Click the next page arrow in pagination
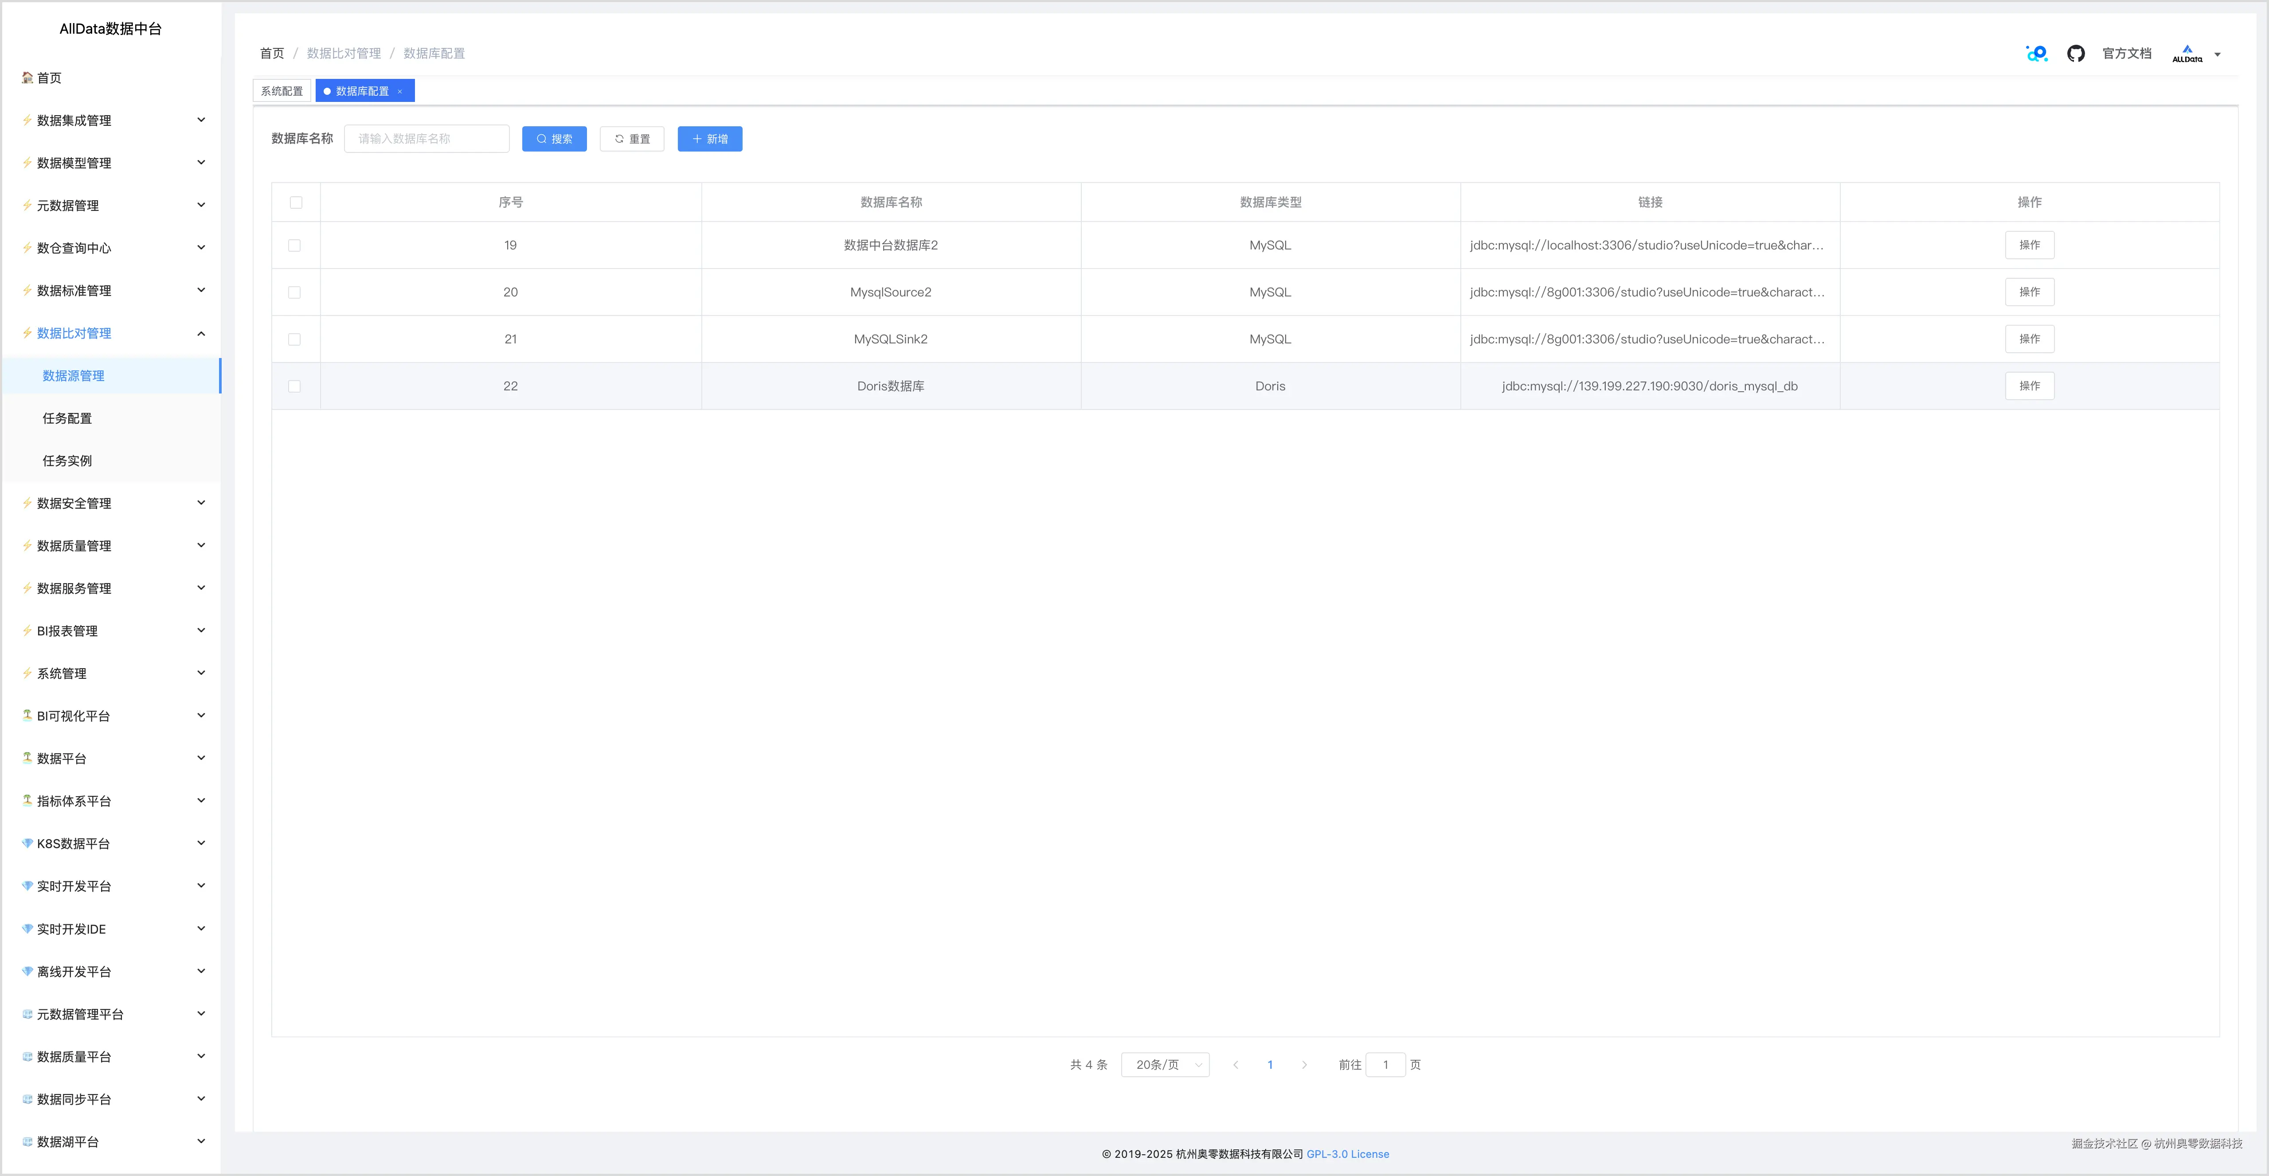This screenshot has width=2269, height=1176. (1304, 1065)
